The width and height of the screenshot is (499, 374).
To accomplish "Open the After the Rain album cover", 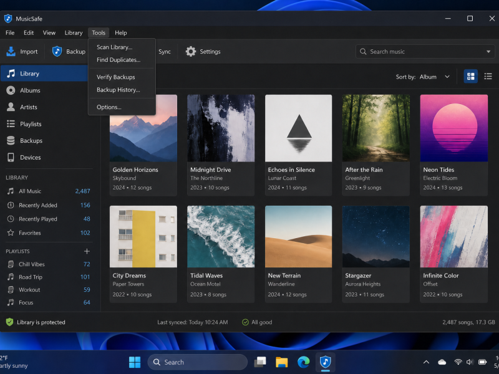I will pos(376,128).
